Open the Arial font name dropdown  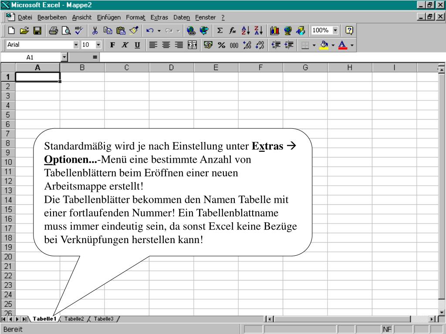[x=76, y=45]
